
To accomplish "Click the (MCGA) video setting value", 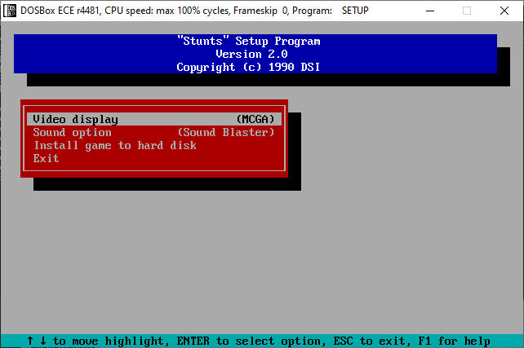I will click(255, 119).
